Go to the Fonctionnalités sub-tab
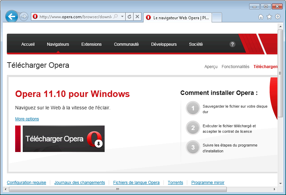 coord(235,66)
